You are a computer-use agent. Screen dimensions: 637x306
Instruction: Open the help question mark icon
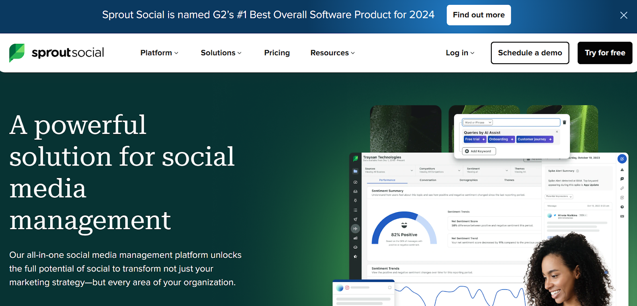[x=622, y=207]
